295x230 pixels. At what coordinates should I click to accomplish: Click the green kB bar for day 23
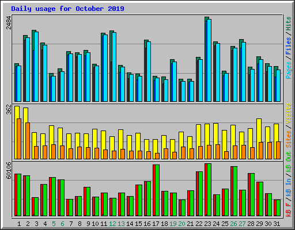pos(209,190)
